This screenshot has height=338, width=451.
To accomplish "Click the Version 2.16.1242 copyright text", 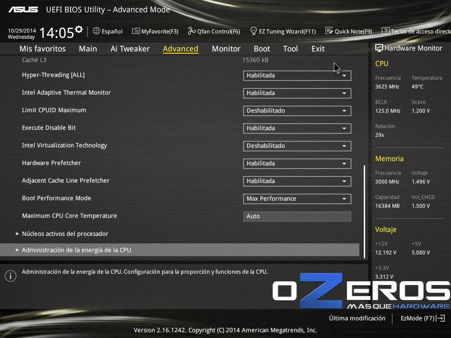I will click(225, 330).
